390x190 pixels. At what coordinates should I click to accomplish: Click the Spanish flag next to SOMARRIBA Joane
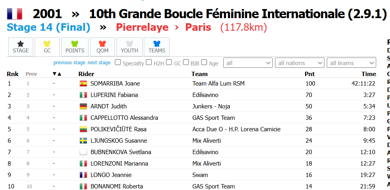(x=83, y=84)
